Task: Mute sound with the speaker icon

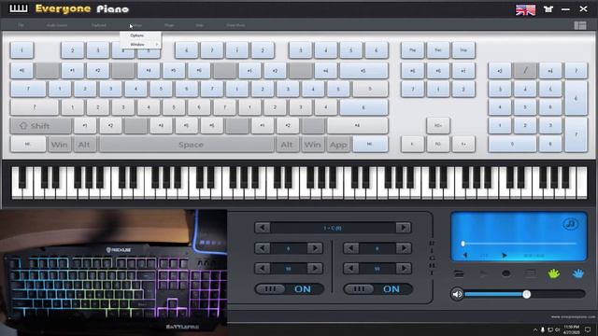Action: (x=457, y=294)
